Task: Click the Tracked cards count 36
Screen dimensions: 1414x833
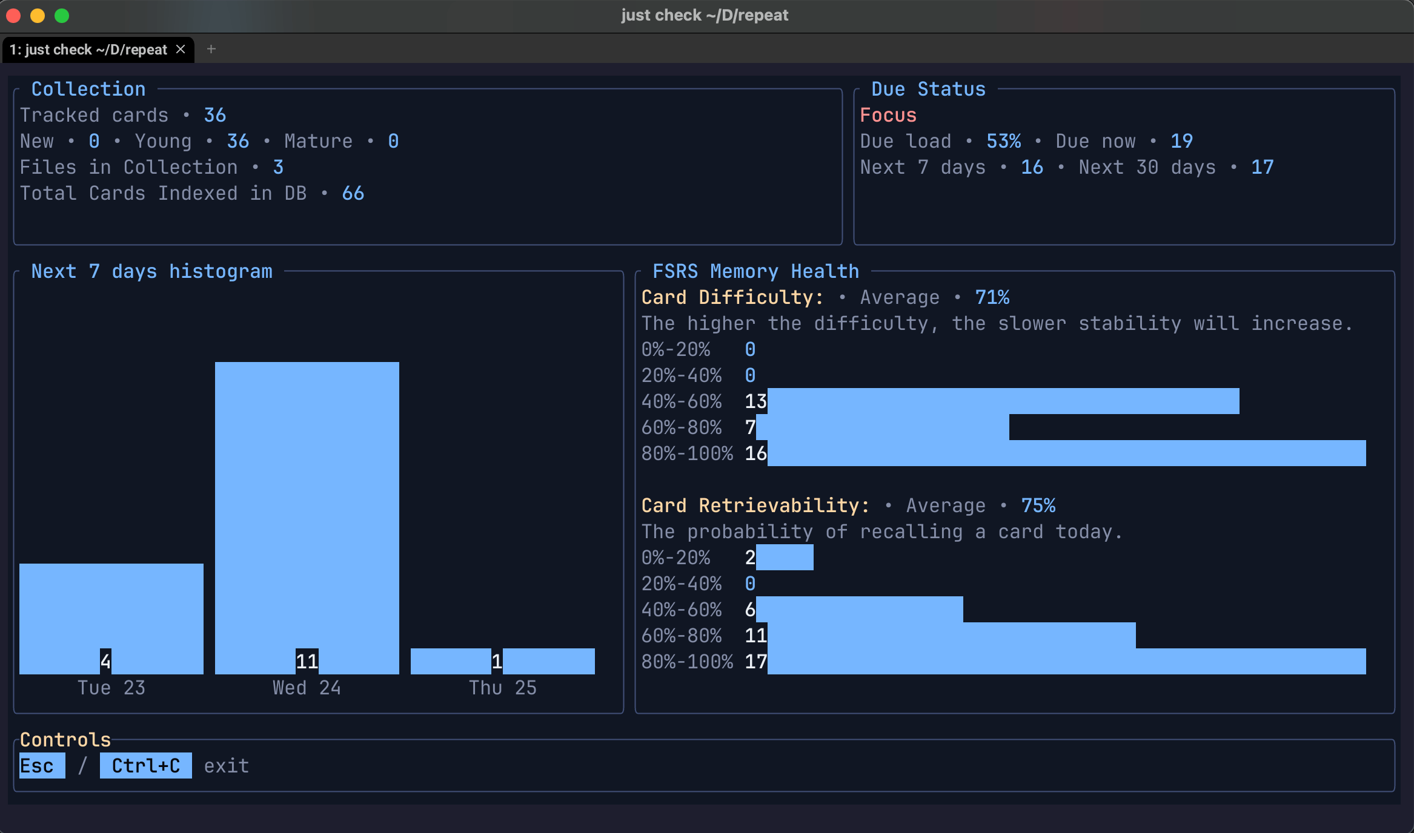Action: [x=215, y=115]
